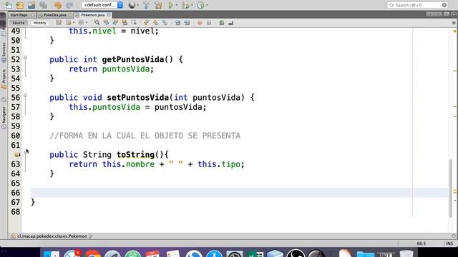Show the opened documents list dropdown
The height and width of the screenshot is (257, 458).
[447, 14]
